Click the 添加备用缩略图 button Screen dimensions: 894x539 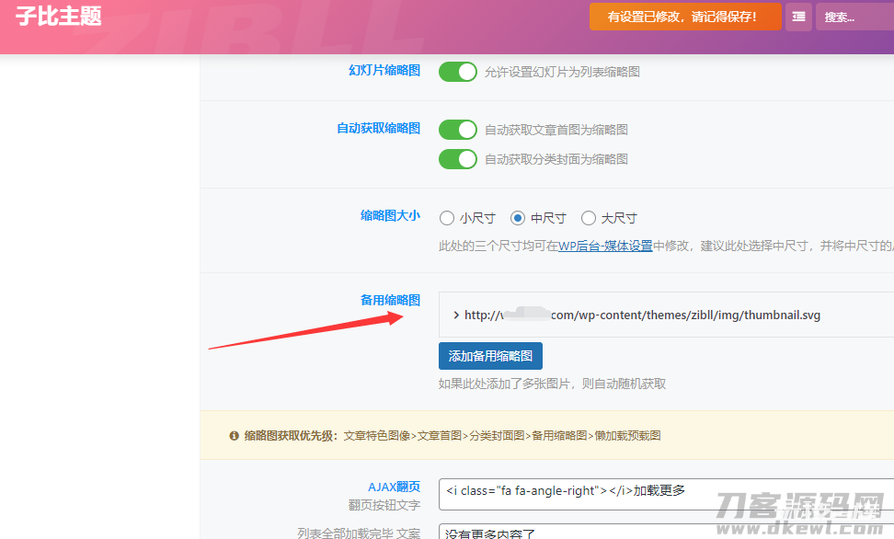point(490,356)
